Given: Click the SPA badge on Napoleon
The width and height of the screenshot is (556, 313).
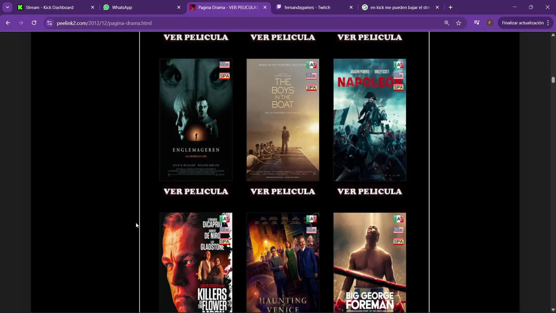Looking at the screenshot, I should click(x=398, y=87).
